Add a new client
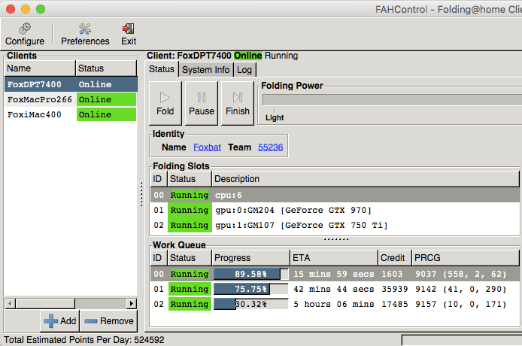The image size is (522, 346). (x=60, y=321)
